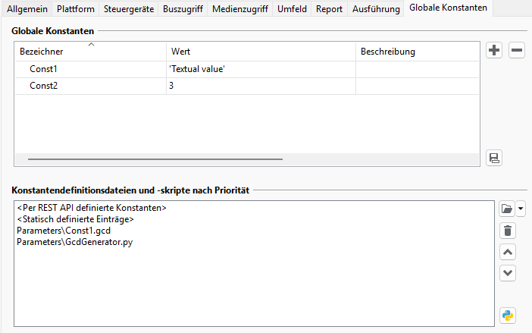Open constant definition file with folder icon

point(507,209)
